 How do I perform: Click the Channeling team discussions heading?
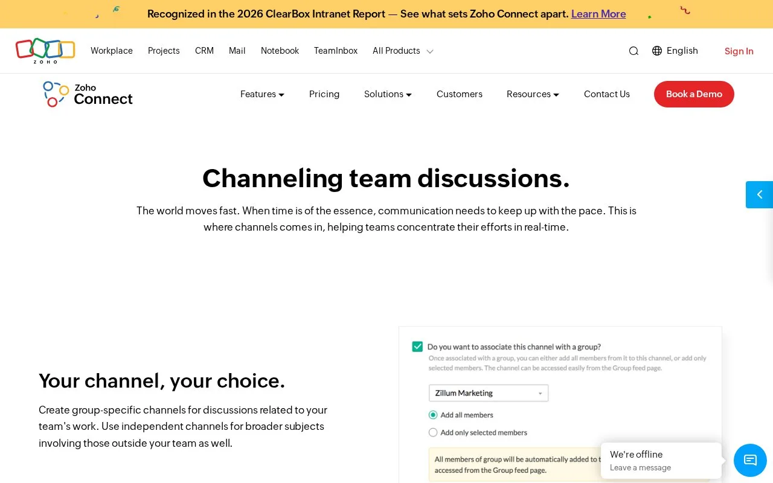pyautogui.click(x=386, y=178)
